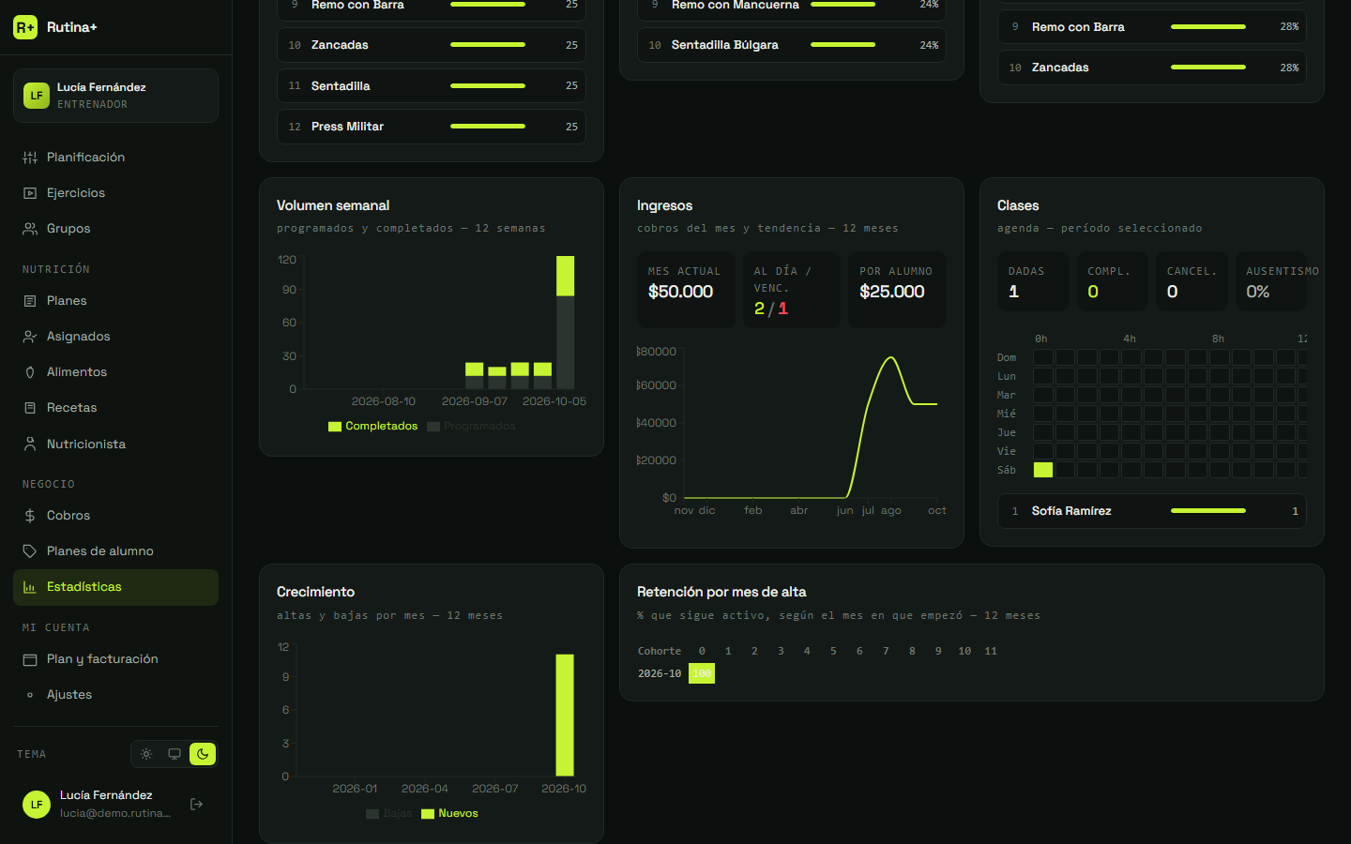Open Alimentos via its apple icon
Screen dimensions: 1351x844
(x=30, y=372)
